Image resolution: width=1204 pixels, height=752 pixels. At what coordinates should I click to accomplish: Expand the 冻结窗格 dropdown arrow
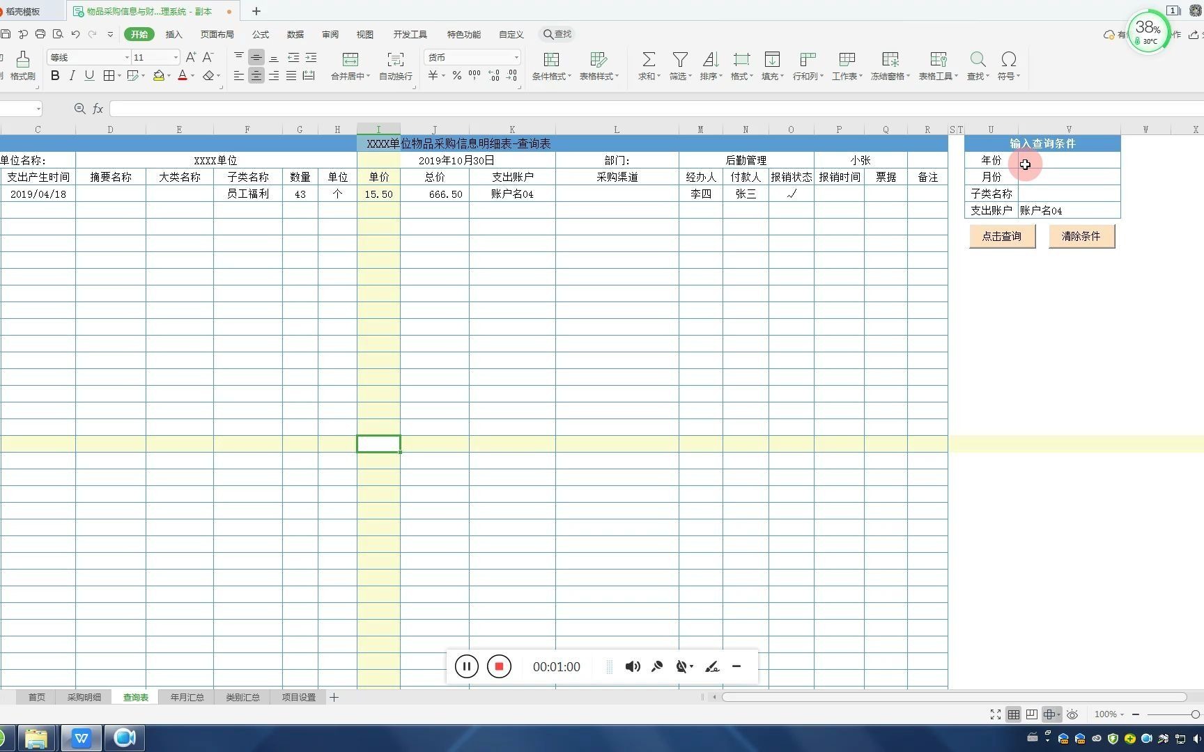tap(908, 76)
